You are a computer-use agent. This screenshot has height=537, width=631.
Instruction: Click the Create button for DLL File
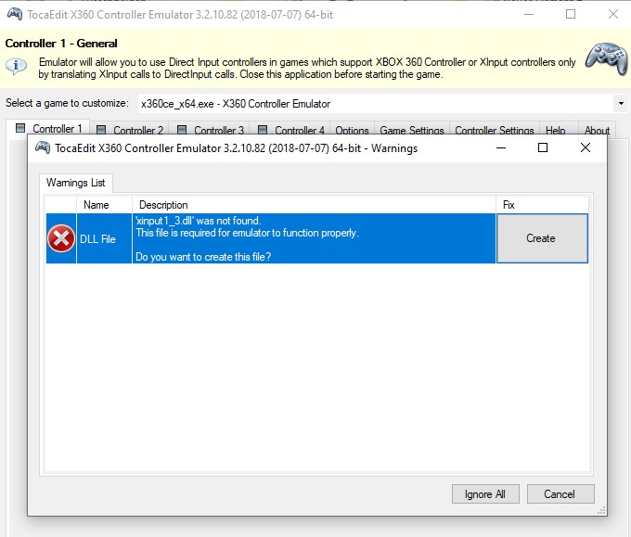click(542, 238)
